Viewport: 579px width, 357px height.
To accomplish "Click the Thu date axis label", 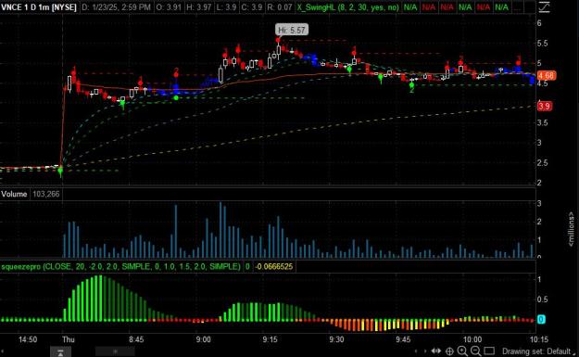I will 69,339.
